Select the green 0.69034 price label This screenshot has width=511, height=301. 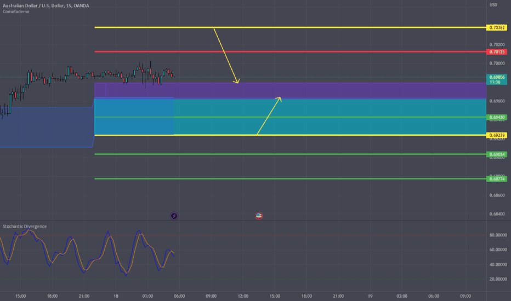pos(497,154)
